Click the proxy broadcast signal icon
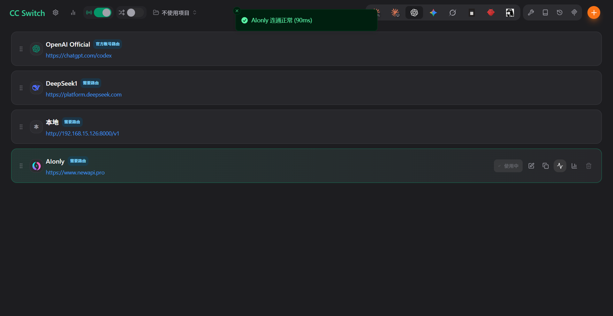Viewport: 613px width, 316px height. 89,12
